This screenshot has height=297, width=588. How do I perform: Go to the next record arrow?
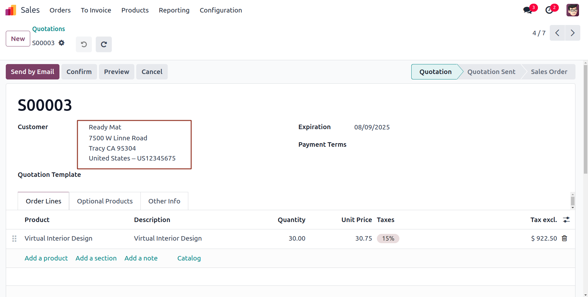(572, 33)
